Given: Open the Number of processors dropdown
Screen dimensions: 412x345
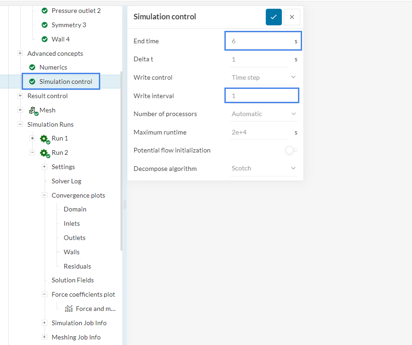Looking at the screenshot, I should (264, 114).
